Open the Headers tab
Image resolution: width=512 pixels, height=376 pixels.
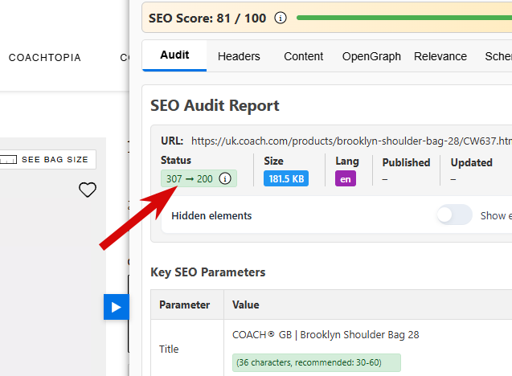coord(239,56)
